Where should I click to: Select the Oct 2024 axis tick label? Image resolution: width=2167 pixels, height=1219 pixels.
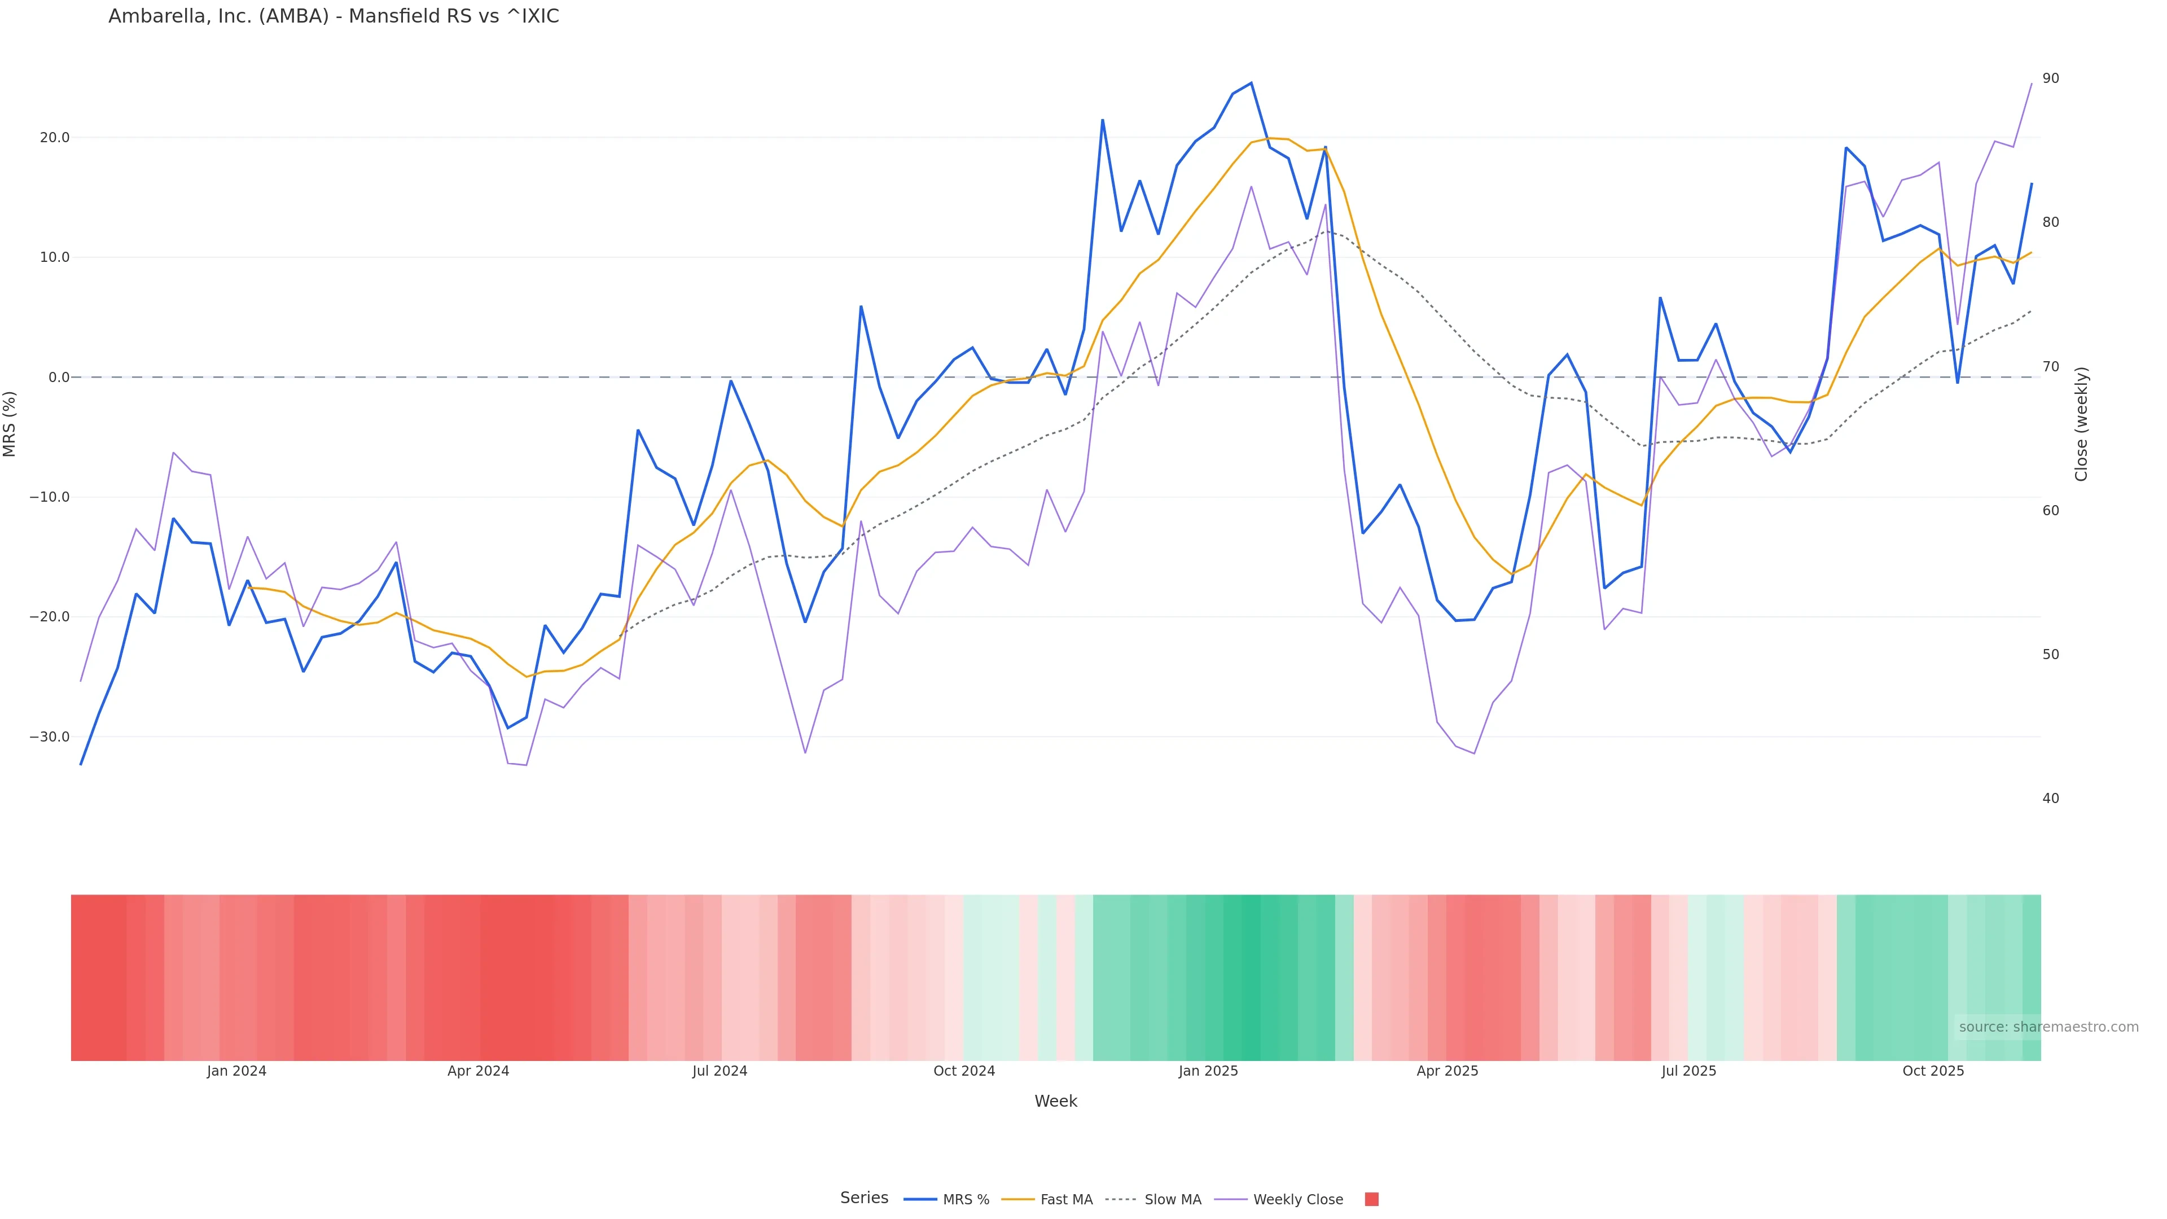click(x=964, y=1072)
